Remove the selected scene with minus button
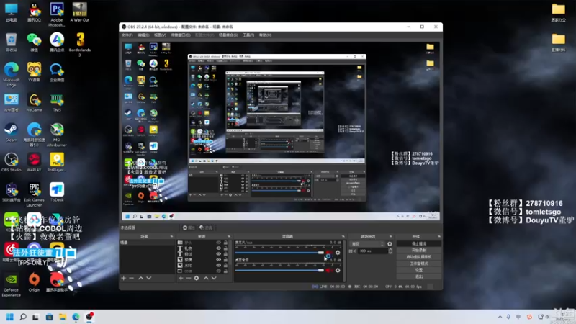This screenshot has height=324, width=576. [x=132, y=278]
